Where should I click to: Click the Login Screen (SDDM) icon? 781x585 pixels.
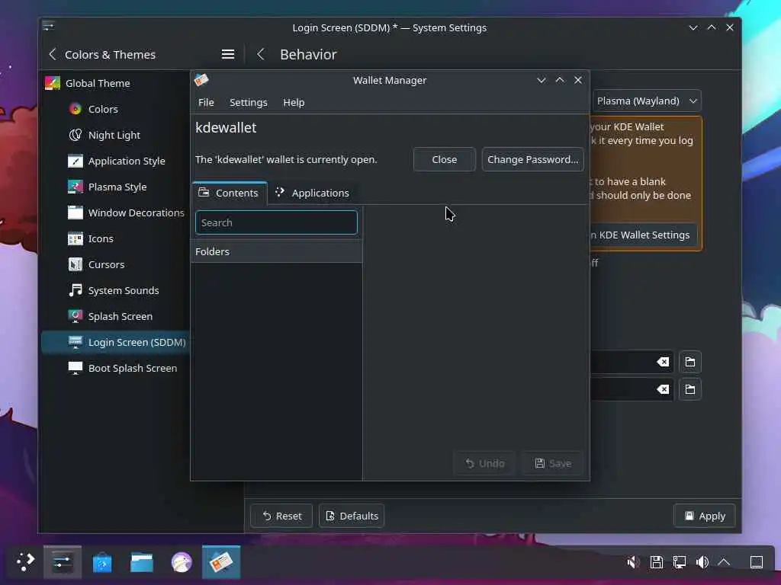tap(76, 342)
